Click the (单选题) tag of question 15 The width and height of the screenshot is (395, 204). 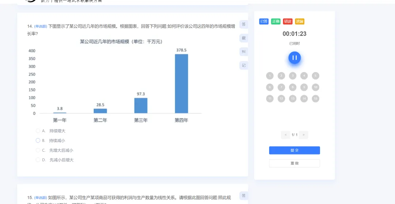coord(41,197)
